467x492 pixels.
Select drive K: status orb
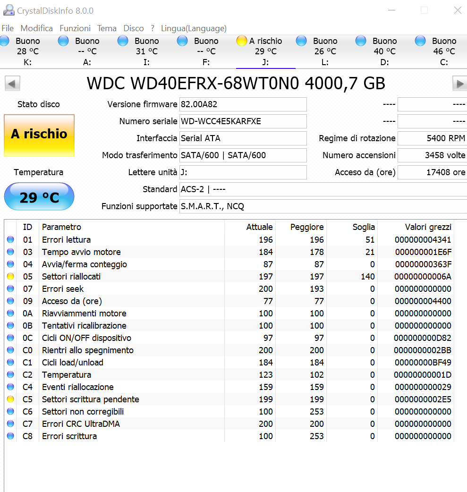click(4, 41)
